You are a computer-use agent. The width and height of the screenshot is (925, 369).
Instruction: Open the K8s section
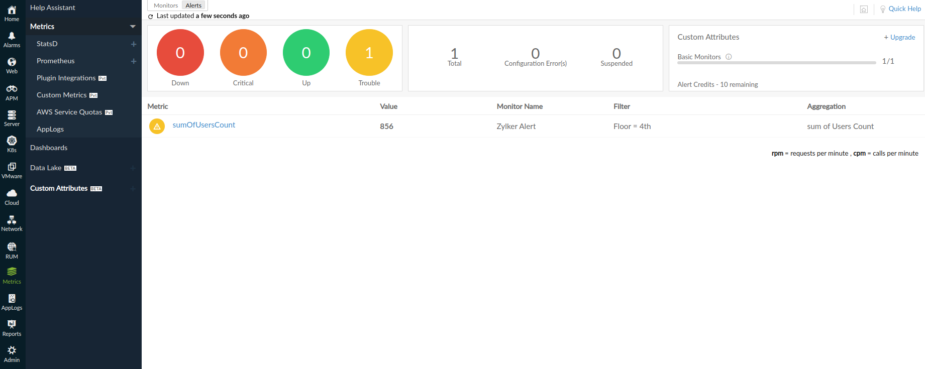(12, 145)
